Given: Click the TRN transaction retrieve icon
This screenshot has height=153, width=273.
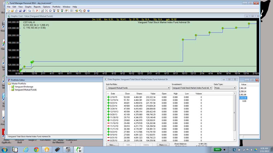Looking at the screenshot, I should pyautogui.click(x=62, y=11).
